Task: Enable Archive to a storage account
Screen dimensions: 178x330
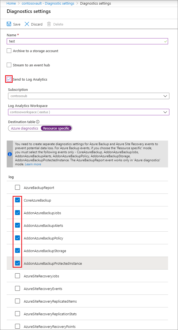Action: coord(9,51)
